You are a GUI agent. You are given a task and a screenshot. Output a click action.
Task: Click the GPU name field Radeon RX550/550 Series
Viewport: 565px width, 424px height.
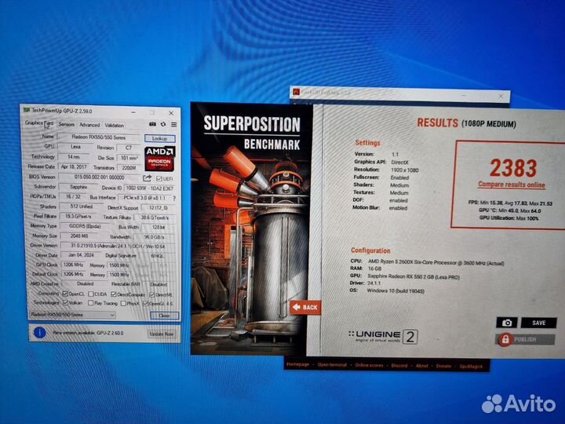[x=99, y=137]
